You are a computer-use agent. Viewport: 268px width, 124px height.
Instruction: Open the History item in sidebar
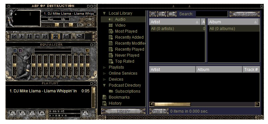[x=115, y=103]
